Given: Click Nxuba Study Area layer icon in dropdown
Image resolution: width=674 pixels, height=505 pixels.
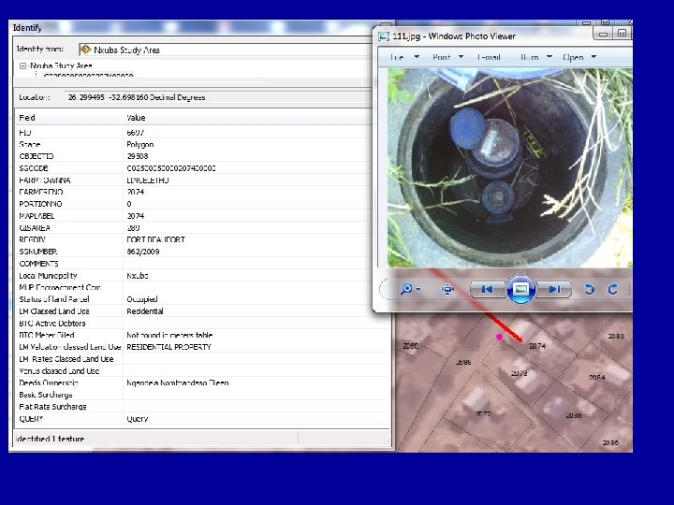Looking at the screenshot, I should pos(85,50).
